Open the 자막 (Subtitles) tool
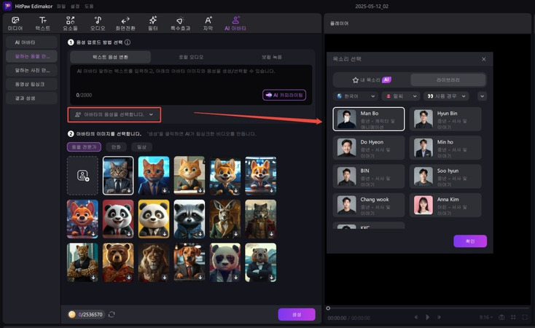This screenshot has height=328, width=535. click(x=208, y=23)
